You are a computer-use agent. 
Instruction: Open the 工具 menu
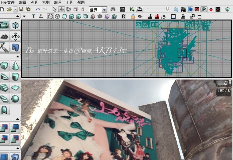click(x=69, y=2)
